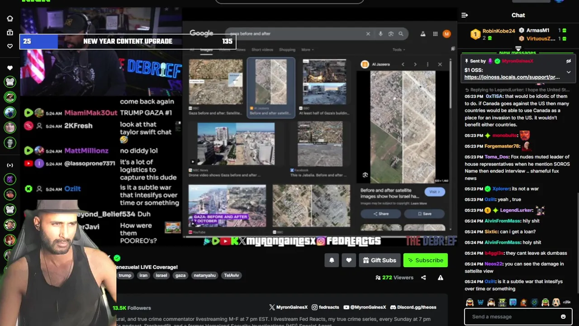This screenshot has height=326, width=579.
Task: Select the white car emote in quick row
Action: [x=566, y=302]
